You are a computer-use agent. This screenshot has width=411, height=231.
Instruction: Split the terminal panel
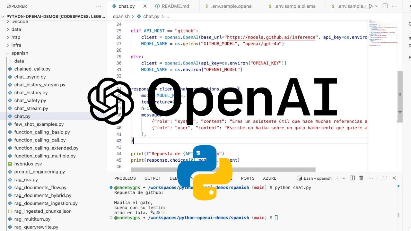pos(352,178)
